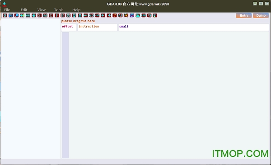Click the question mark help toolbar icon

coord(115,15)
